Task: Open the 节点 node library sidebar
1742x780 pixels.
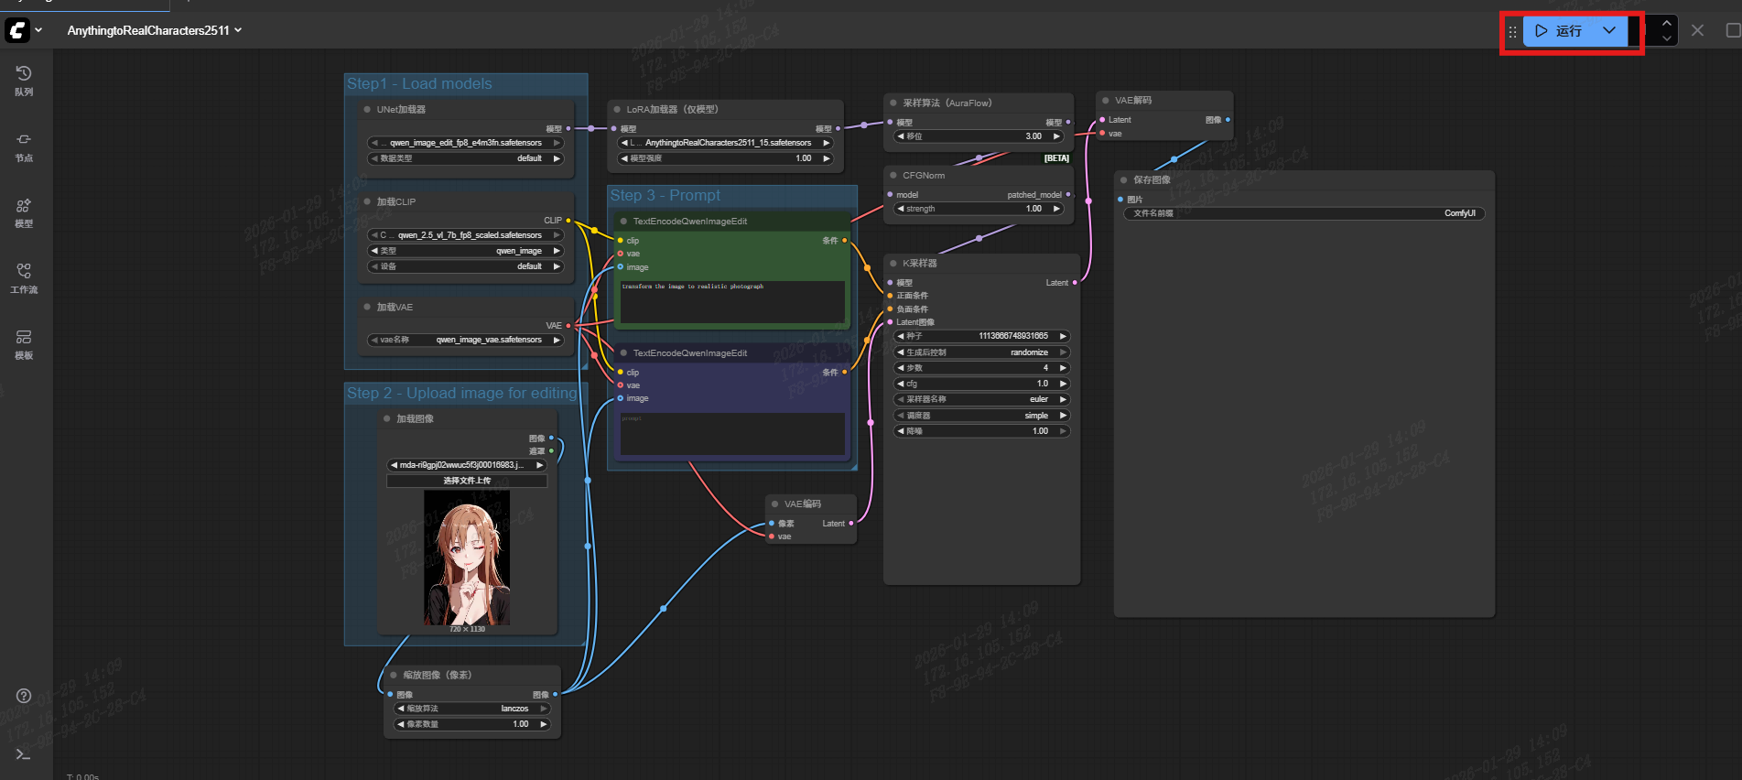Action: [x=24, y=146]
